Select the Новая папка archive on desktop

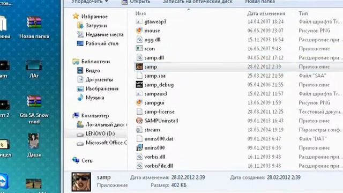(x=34, y=28)
